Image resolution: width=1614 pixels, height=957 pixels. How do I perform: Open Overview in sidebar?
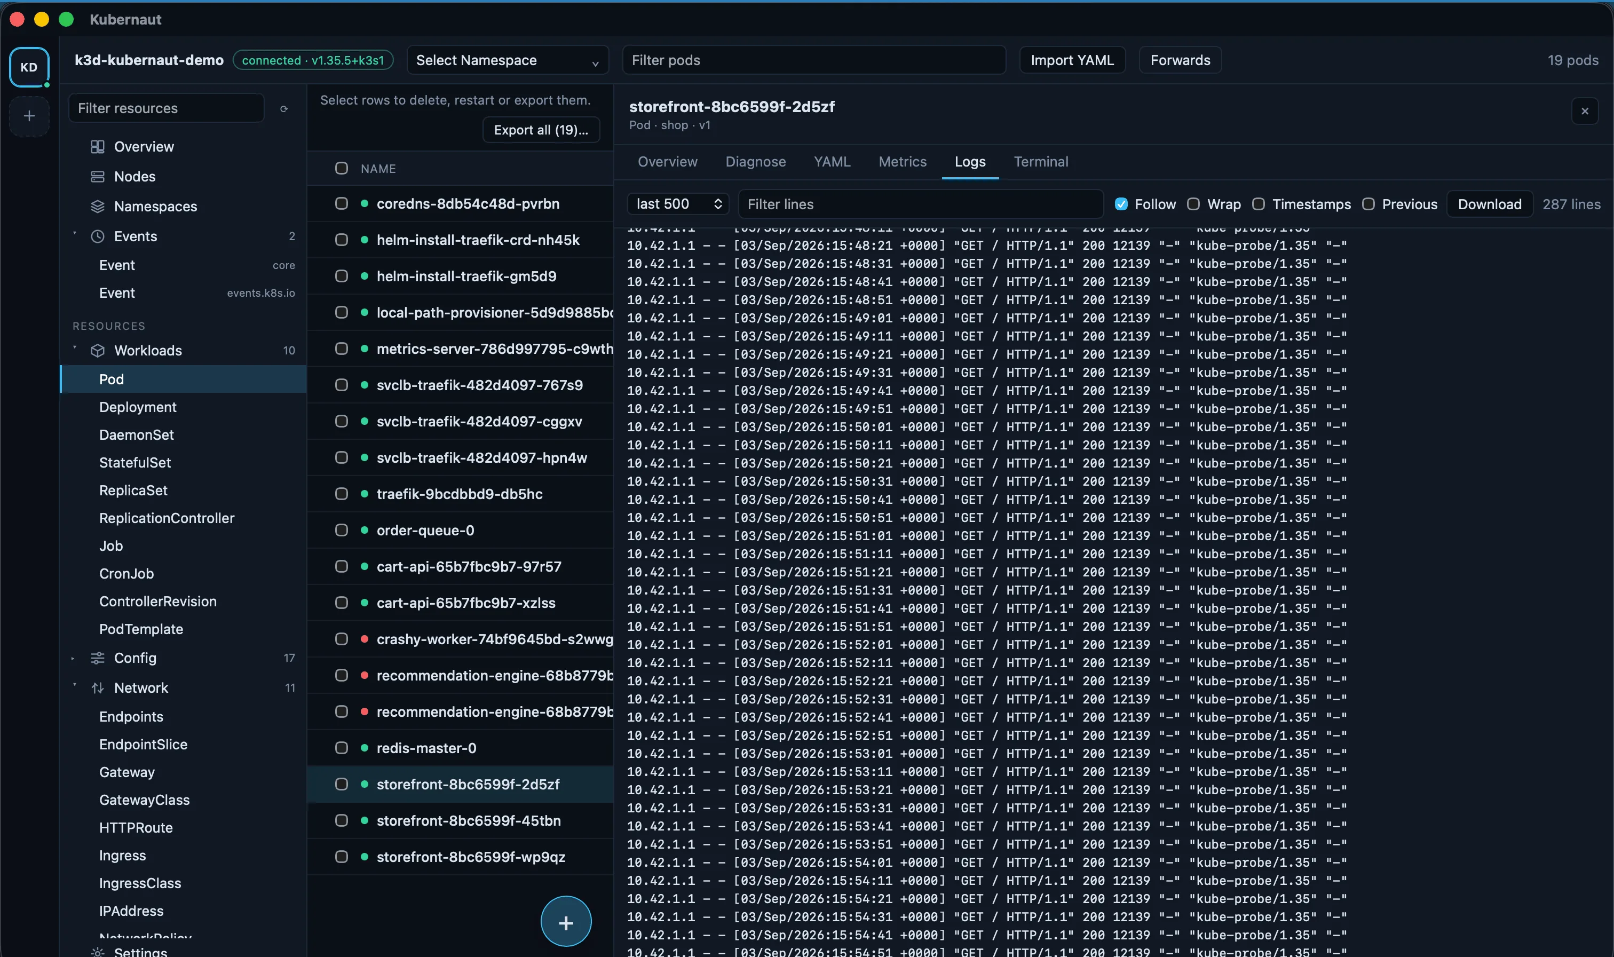(143, 147)
